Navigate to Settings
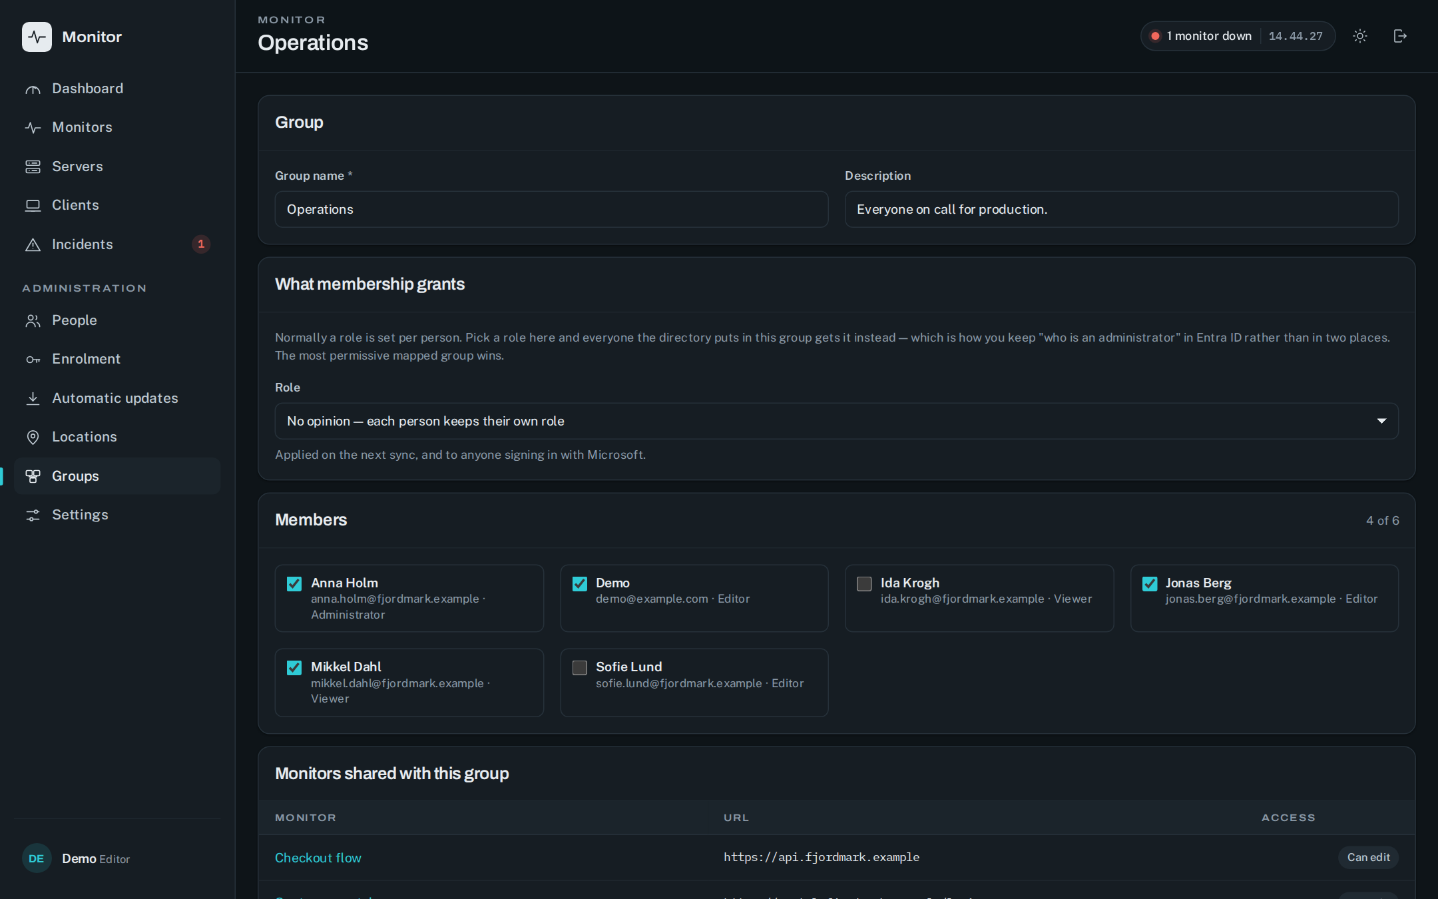Image resolution: width=1438 pixels, height=899 pixels. [117, 515]
